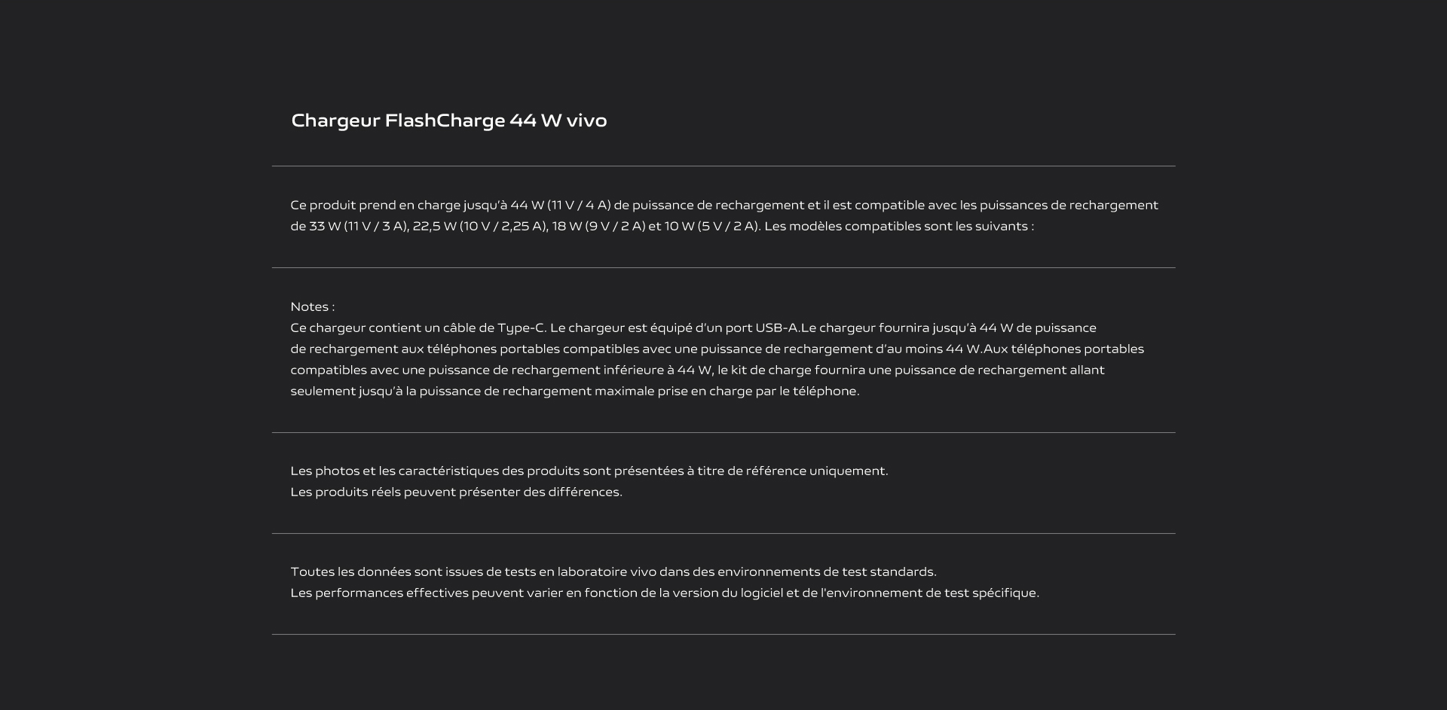Click 'Les modèles compatibles sont les suivants'
The image size is (1447, 710).
tap(895, 226)
